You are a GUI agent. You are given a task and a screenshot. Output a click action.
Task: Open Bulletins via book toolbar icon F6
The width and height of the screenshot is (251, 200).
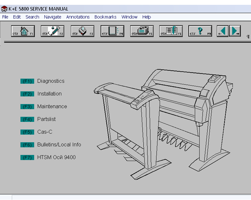(x=171, y=31)
